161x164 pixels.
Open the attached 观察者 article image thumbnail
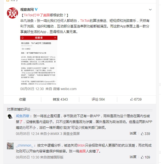39,60
